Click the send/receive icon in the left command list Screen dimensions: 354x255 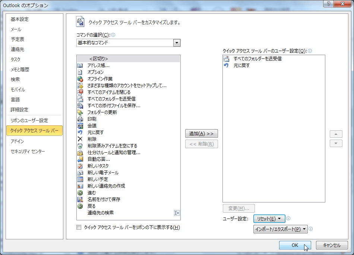80,99
